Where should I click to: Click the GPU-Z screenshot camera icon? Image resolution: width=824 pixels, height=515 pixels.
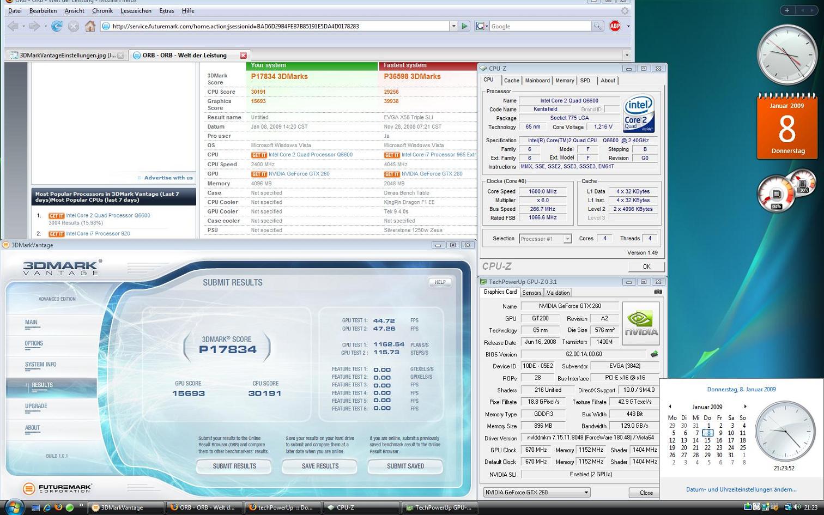[x=658, y=292]
